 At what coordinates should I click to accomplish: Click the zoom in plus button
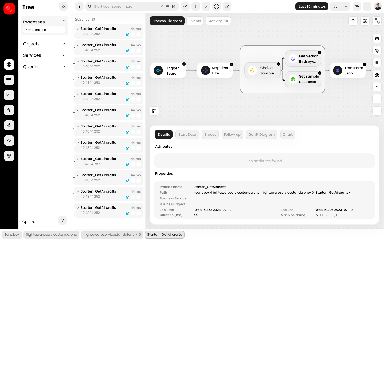click(377, 99)
